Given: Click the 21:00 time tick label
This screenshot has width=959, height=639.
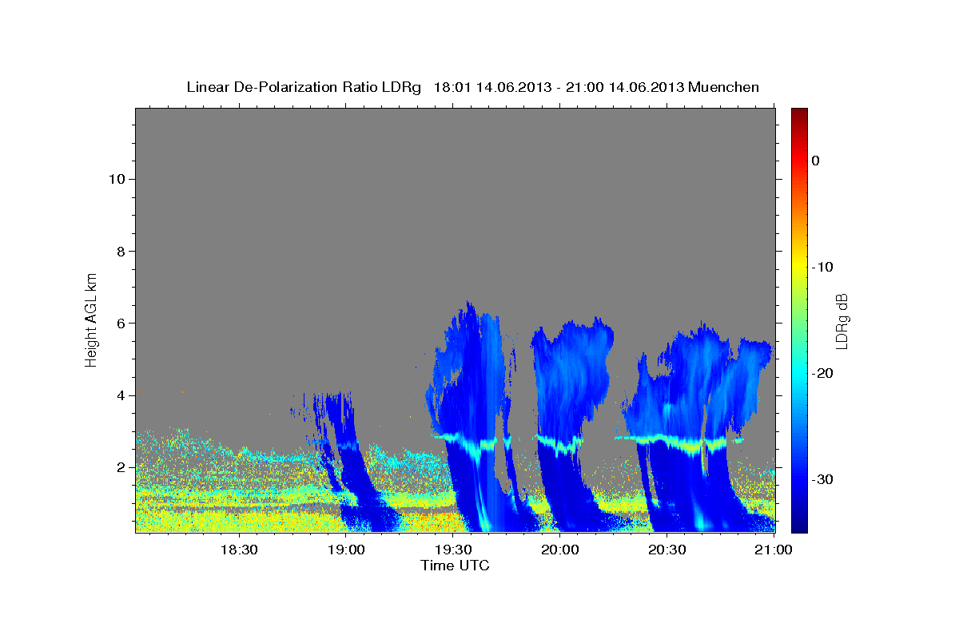Looking at the screenshot, I should click(774, 550).
